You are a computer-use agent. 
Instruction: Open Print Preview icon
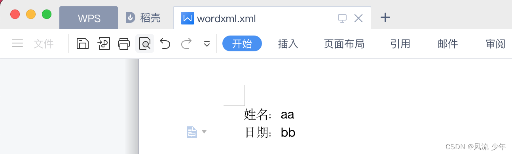[x=145, y=44]
